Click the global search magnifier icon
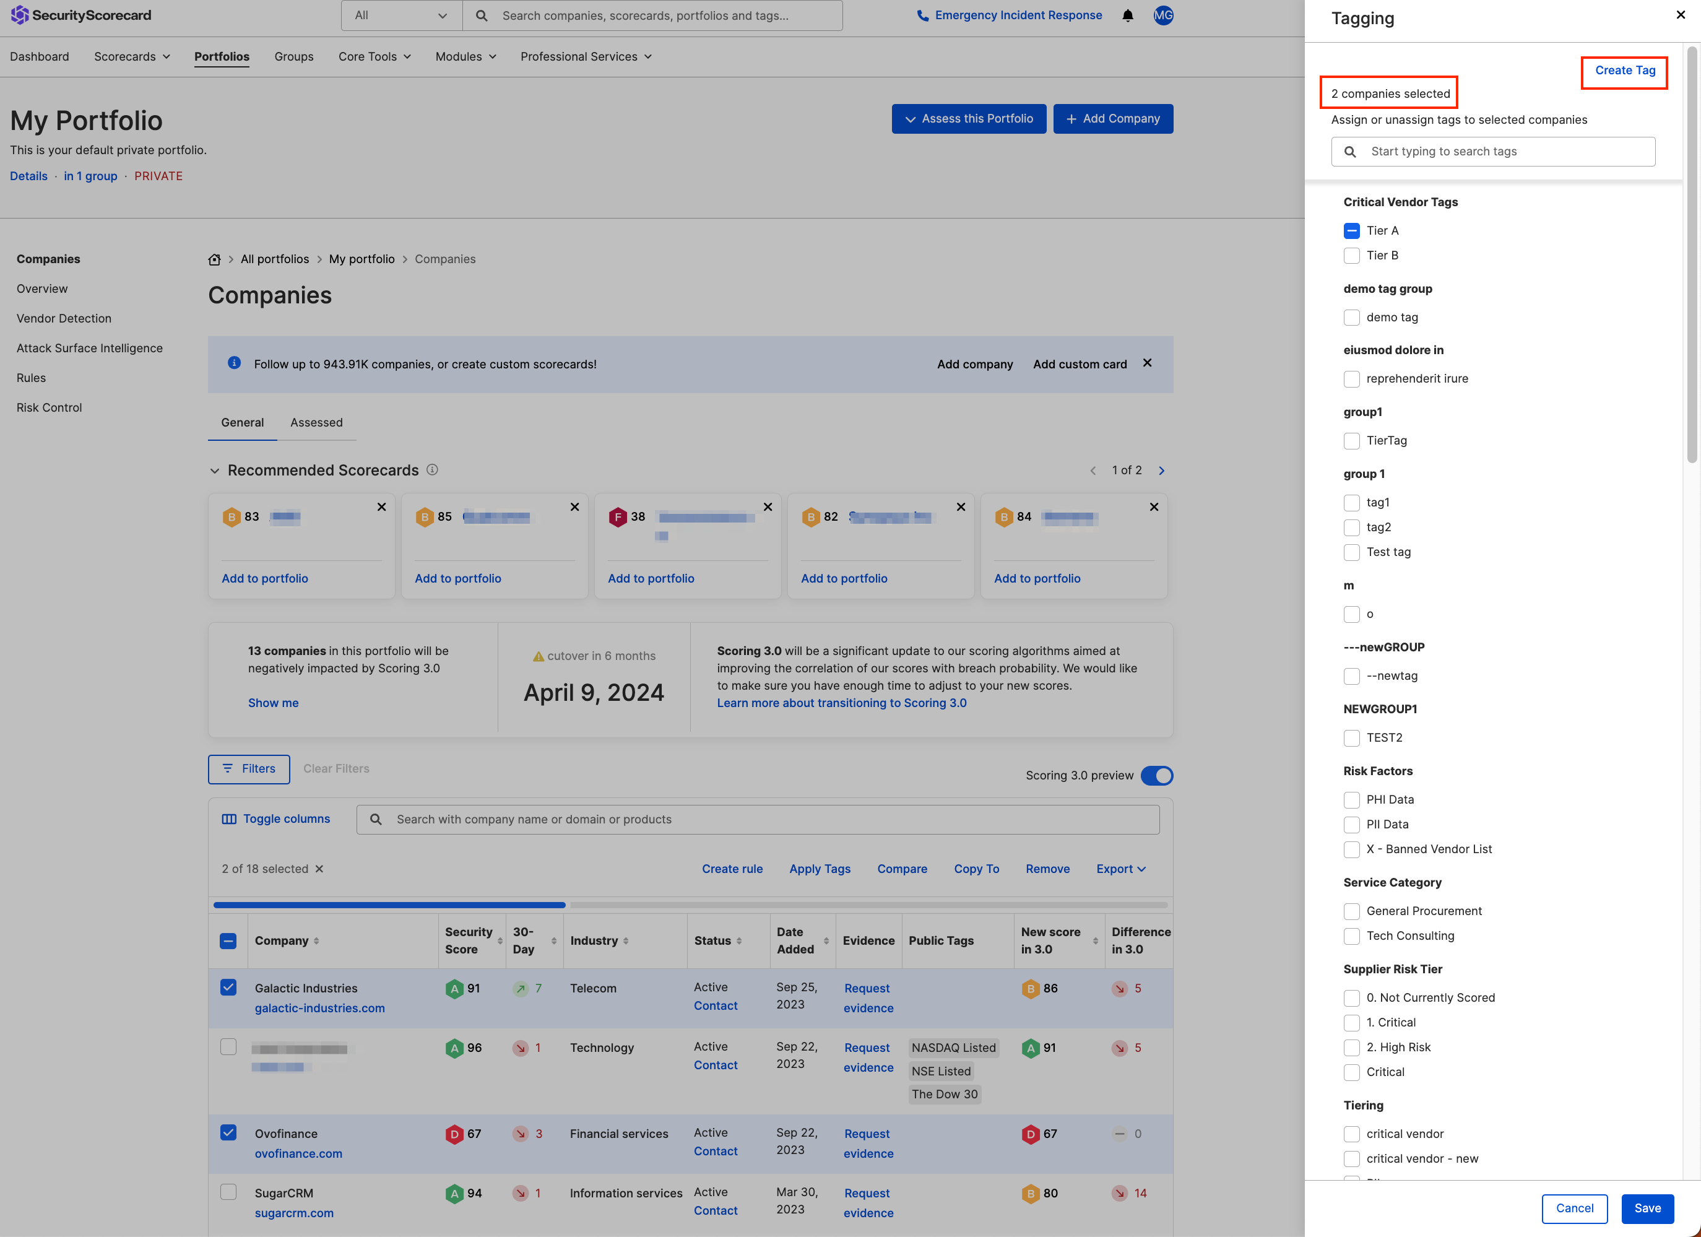This screenshot has height=1237, width=1701. click(482, 15)
